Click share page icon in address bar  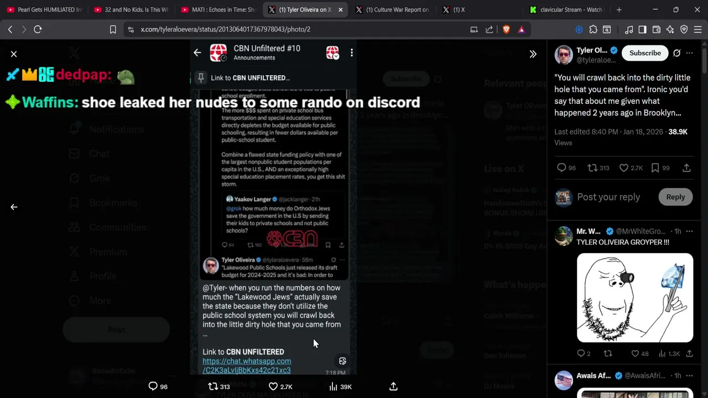(490, 29)
